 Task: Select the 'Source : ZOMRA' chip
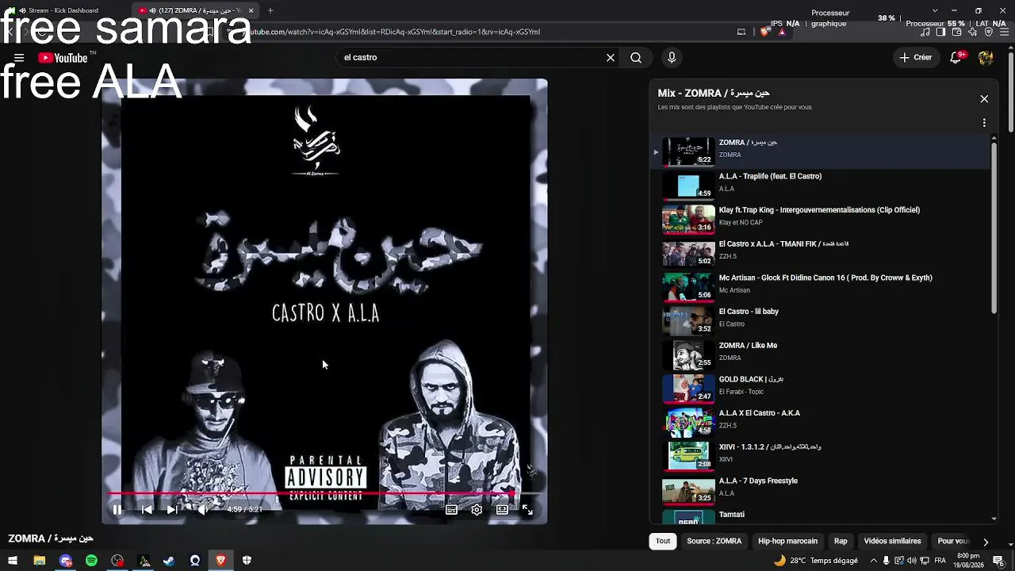pos(714,542)
